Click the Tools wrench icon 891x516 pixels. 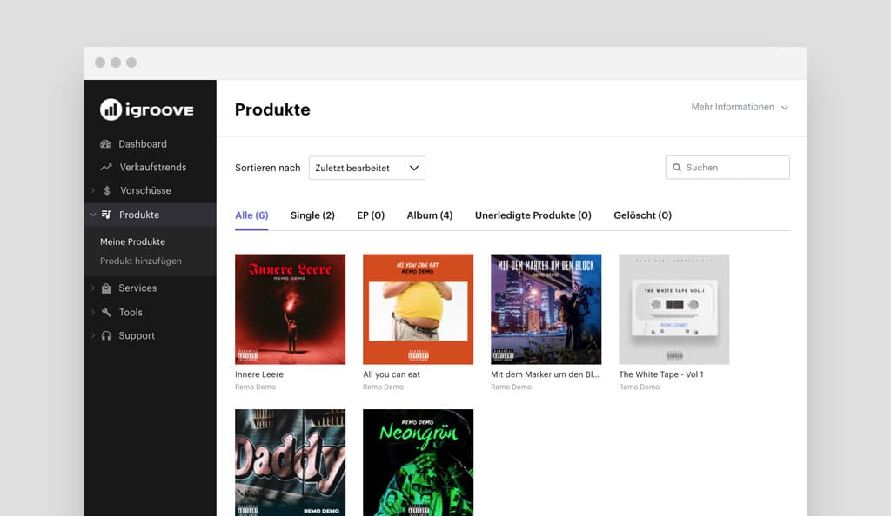point(106,312)
